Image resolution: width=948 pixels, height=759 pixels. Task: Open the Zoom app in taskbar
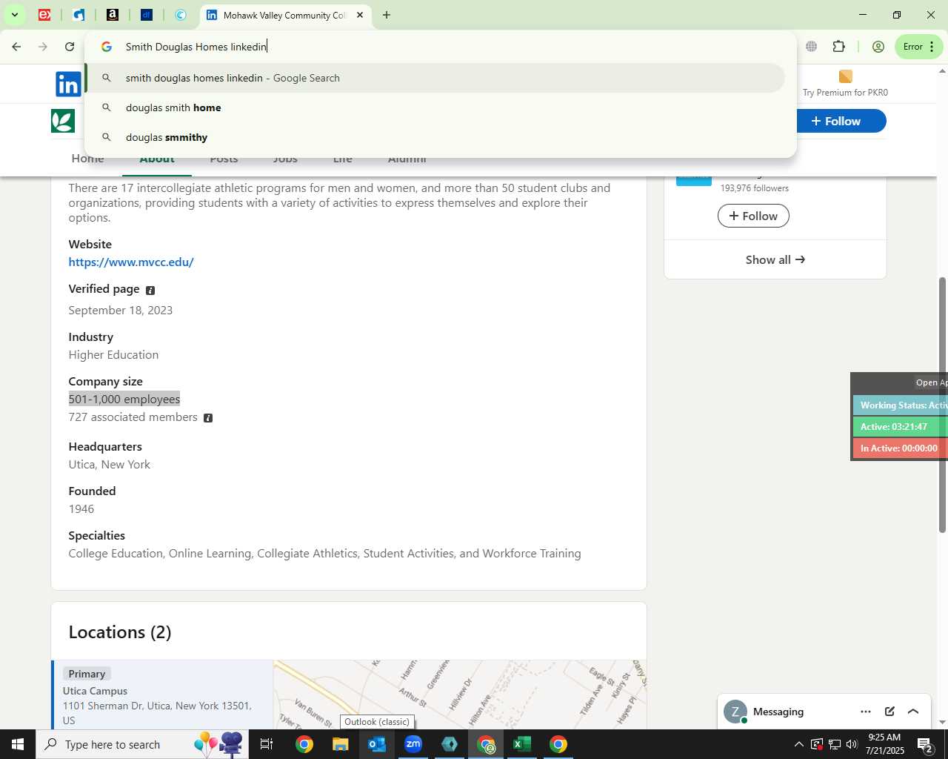(x=413, y=744)
